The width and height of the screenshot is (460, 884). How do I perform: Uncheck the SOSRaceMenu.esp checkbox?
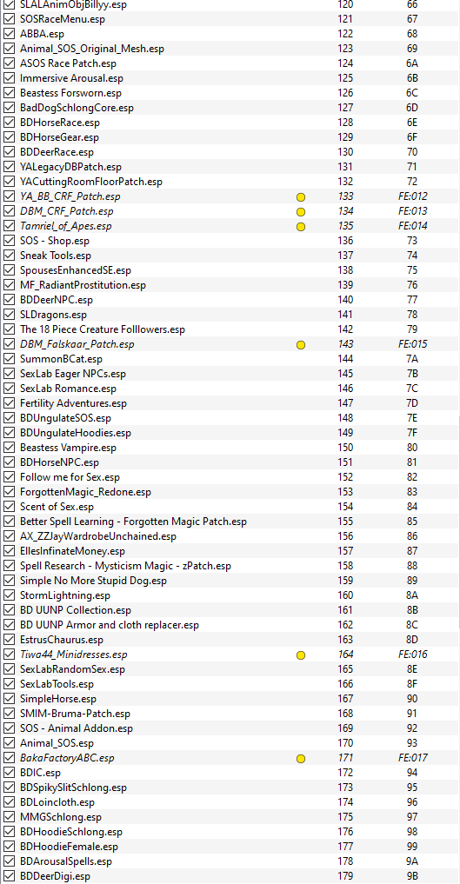point(9,19)
